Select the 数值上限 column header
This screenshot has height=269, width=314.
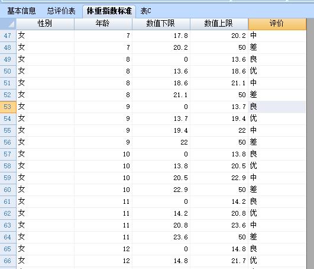coord(219,24)
